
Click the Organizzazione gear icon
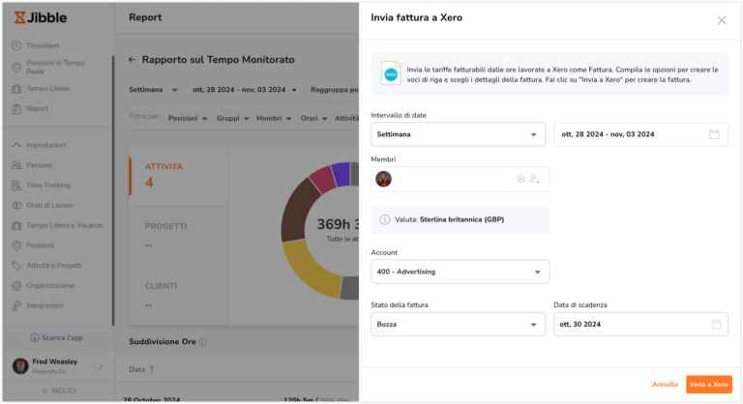coord(16,285)
